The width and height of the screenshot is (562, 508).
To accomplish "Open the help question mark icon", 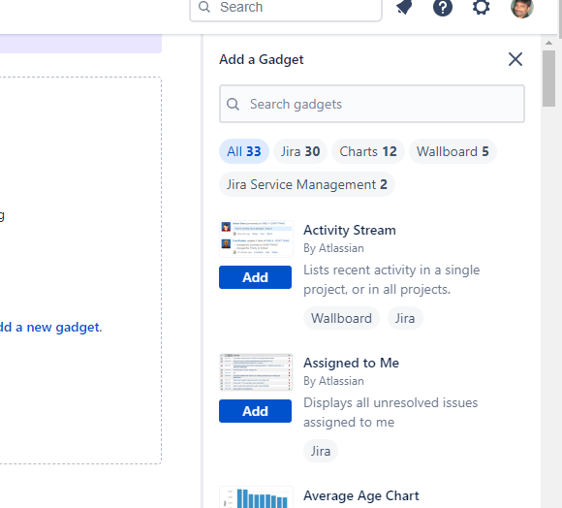I will click(x=443, y=7).
